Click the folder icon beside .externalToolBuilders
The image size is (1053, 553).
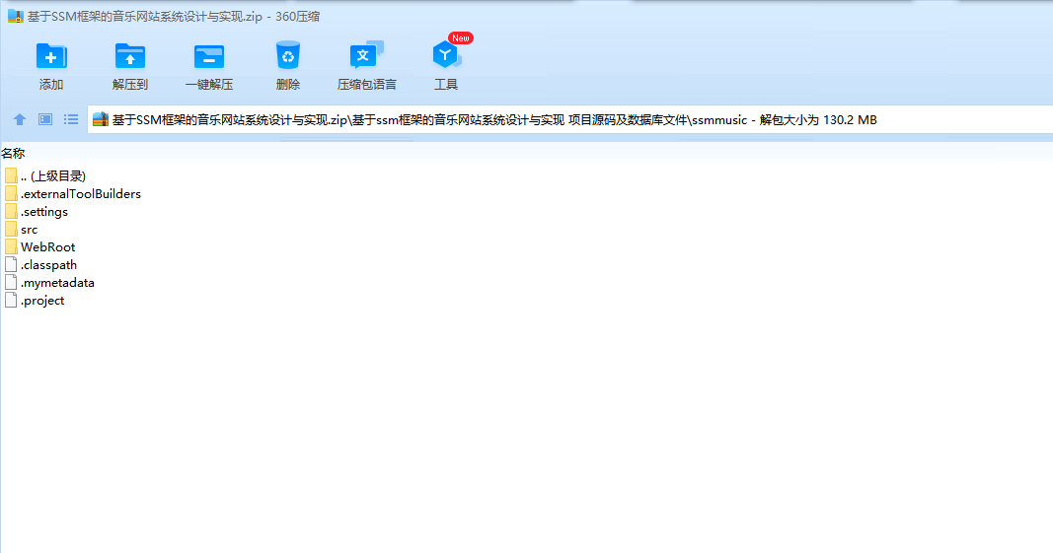(11, 194)
